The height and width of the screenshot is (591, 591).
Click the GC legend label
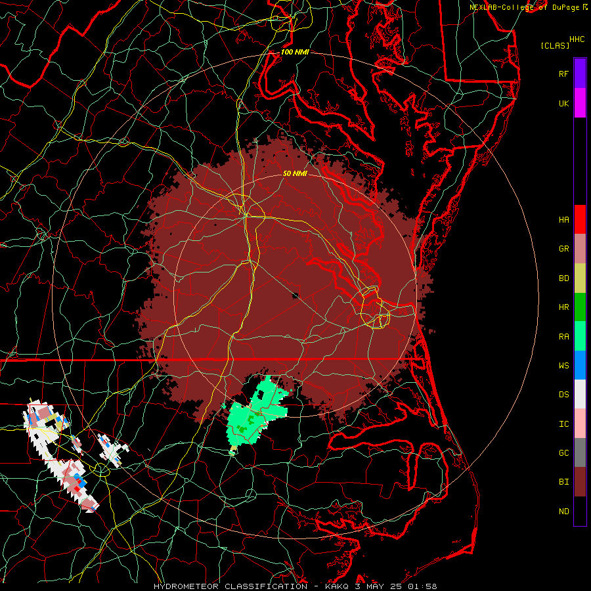pos(563,452)
